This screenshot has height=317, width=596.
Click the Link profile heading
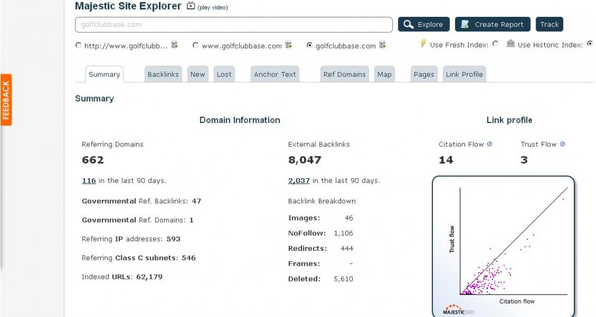(509, 120)
